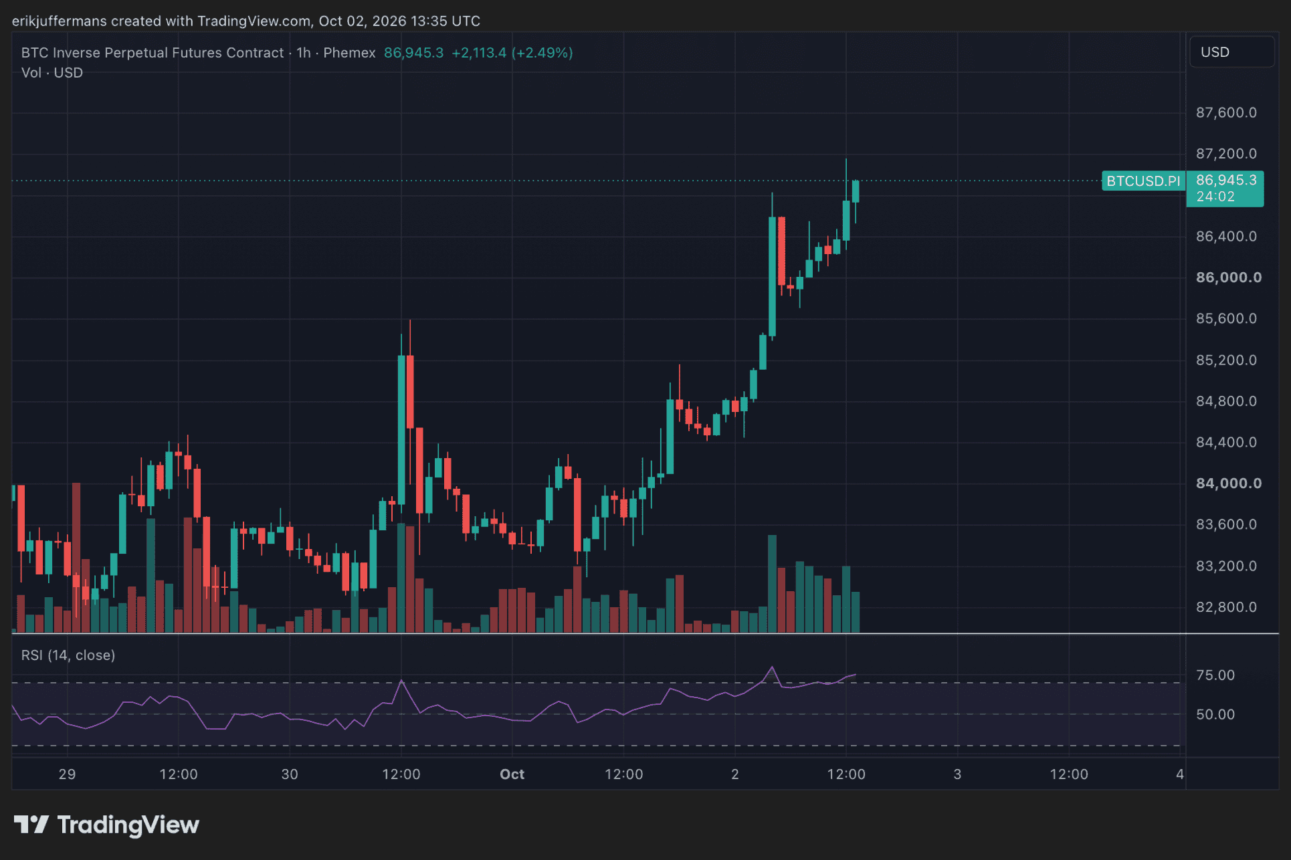This screenshot has height=860, width=1291.
Task: Click the Oct month label on time axis
Action: coord(512,774)
